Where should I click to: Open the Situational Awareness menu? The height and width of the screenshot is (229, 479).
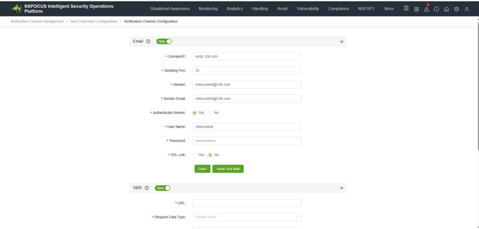pos(170,9)
